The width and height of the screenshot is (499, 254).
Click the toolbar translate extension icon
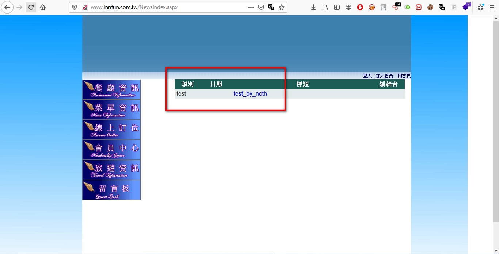(x=442, y=7)
